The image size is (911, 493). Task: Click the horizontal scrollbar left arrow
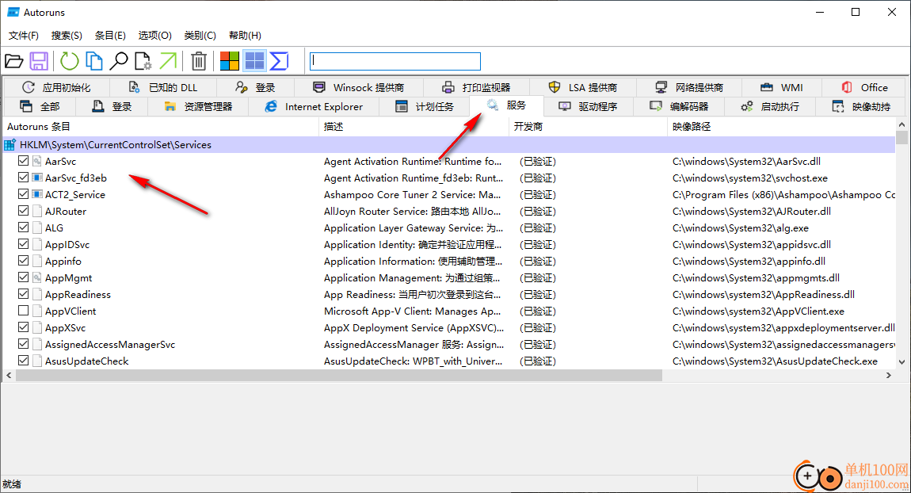click(9, 376)
